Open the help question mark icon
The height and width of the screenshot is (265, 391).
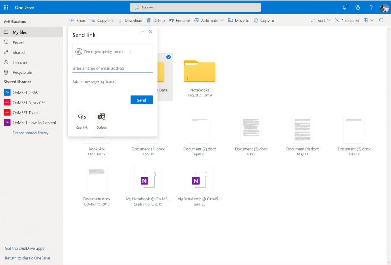pos(371,8)
